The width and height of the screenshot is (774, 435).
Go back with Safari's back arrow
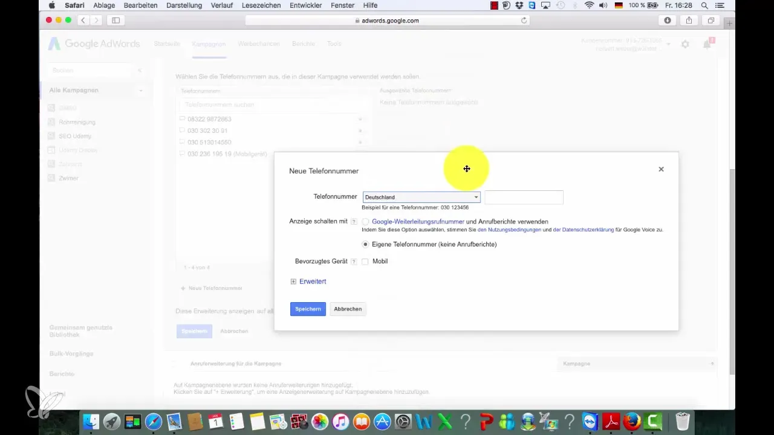(x=83, y=21)
